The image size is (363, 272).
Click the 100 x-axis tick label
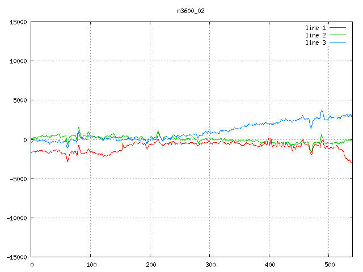click(91, 264)
